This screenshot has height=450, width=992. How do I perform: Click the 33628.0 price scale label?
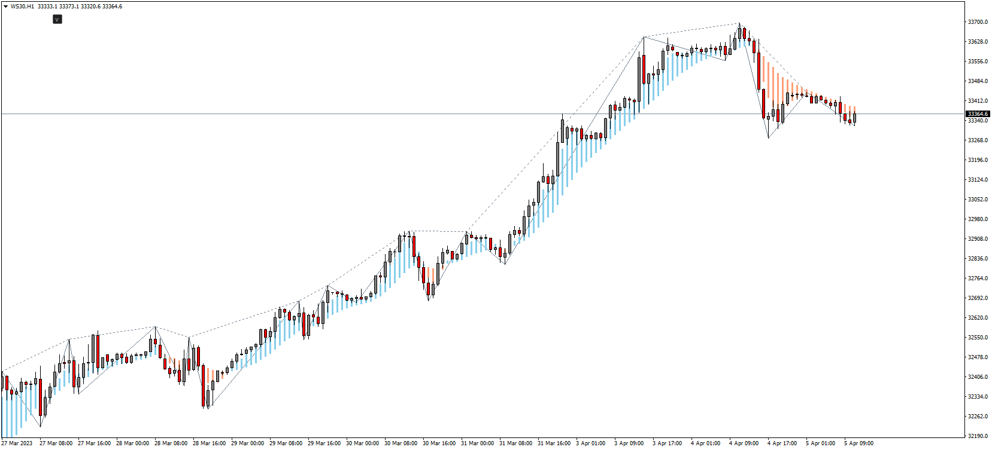point(978,42)
